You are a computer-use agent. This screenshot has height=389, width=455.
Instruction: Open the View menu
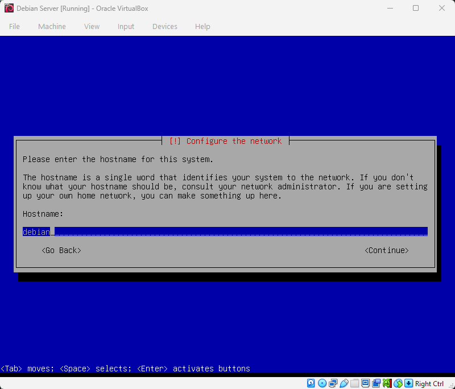point(92,26)
